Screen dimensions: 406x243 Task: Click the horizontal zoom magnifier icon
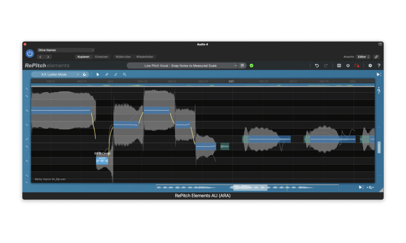(371, 188)
